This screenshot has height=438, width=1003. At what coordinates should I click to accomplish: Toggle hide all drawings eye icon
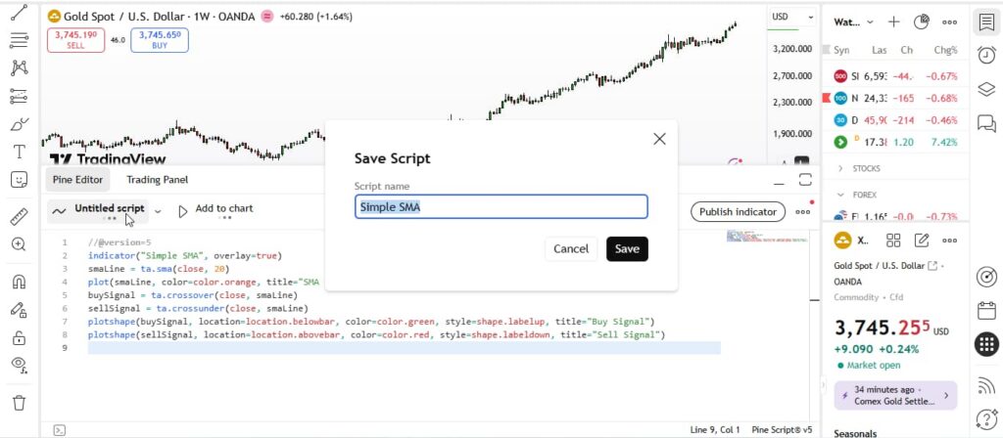coord(19,366)
